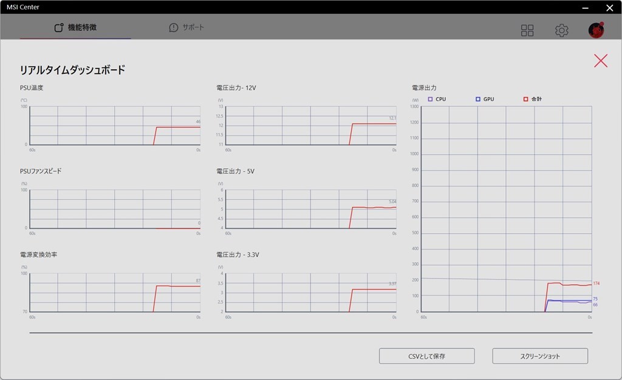This screenshot has height=380, width=622.
Task: Click the 87 efficiency value label
Action: tap(198, 280)
